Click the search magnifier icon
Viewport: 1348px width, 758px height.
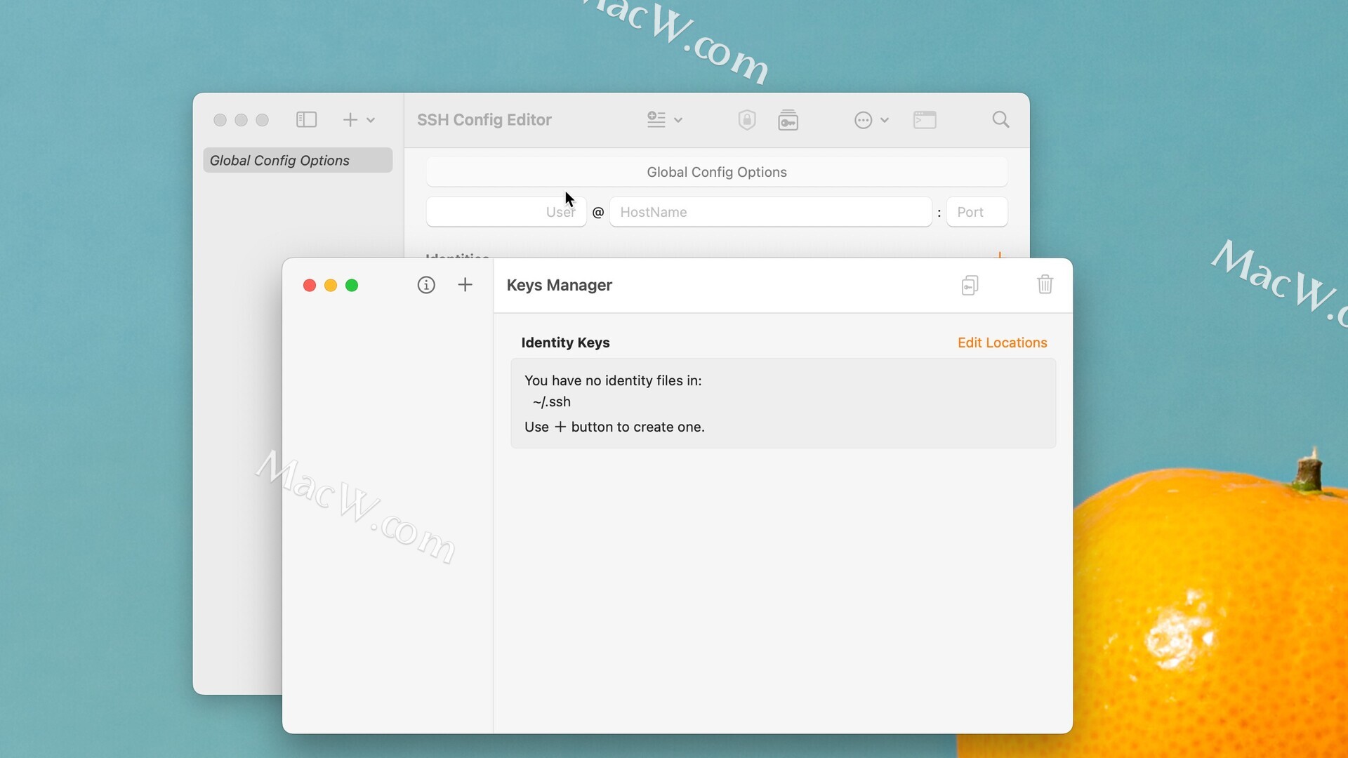click(1000, 120)
